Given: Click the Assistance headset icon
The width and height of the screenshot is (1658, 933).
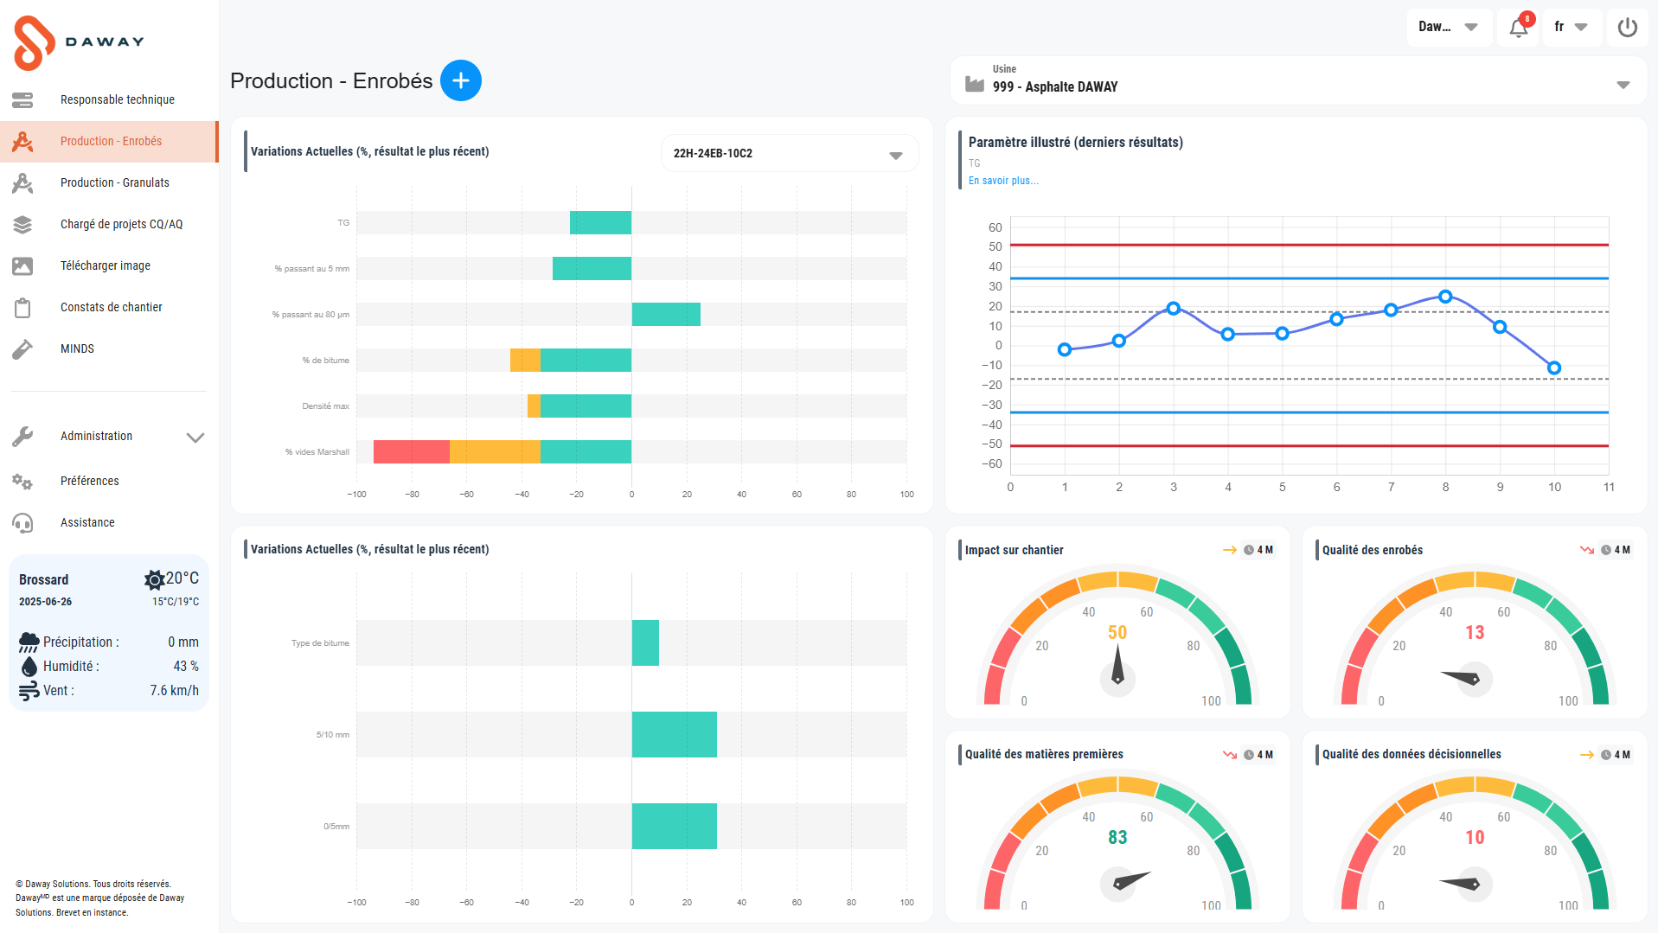Looking at the screenshot, I should tap(22, 523).
